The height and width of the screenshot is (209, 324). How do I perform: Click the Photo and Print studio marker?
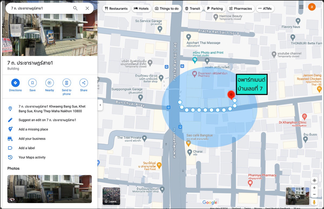[x=195, y=59]
